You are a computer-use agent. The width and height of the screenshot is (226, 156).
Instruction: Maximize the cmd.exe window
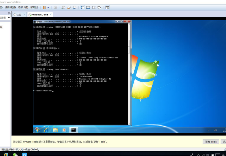pyautogui.click(x=121, y=21)
